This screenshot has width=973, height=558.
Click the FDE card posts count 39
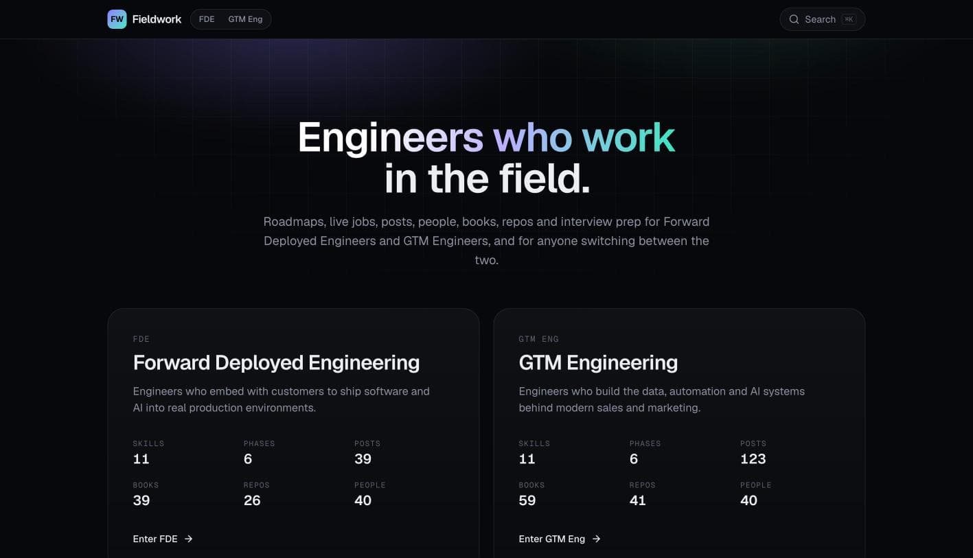[x=363, y=459]
